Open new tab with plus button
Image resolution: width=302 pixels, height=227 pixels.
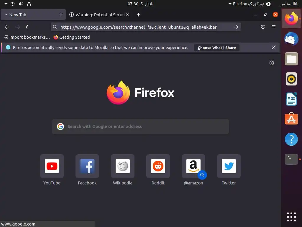pos(138,15)
